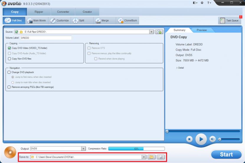Click the Start button
Image resolution: width=245 pixels, height=163 pixels.
[x=226, y=154]
